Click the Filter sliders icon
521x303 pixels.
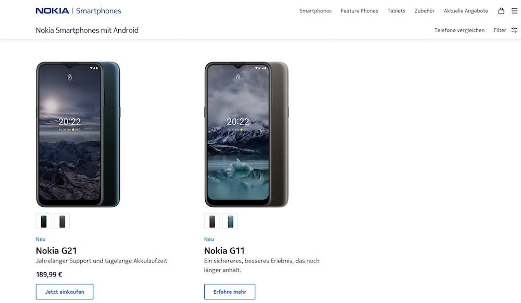click(x=514, y=30)
